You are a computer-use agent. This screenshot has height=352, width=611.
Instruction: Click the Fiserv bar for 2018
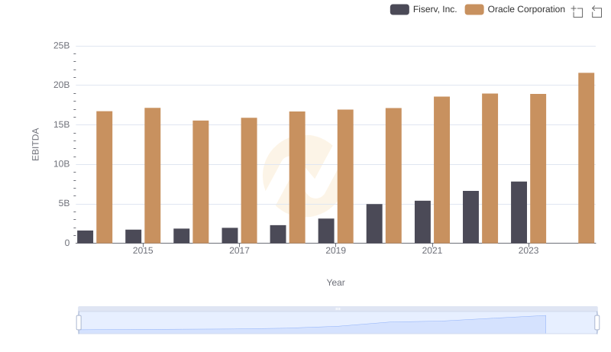(278, 234)
